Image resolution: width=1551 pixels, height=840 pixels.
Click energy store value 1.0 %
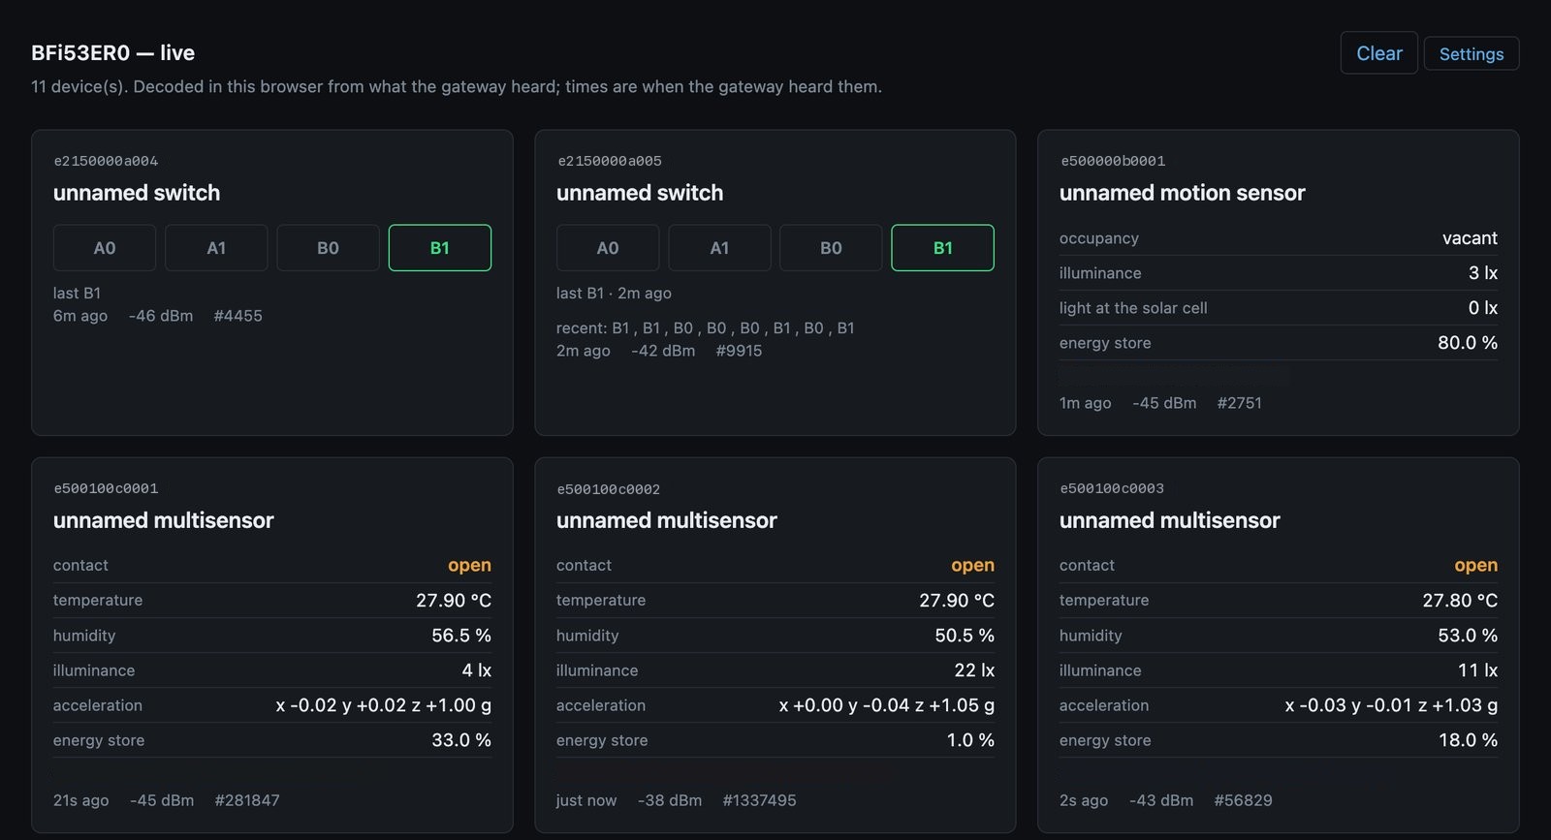point(970,740)
